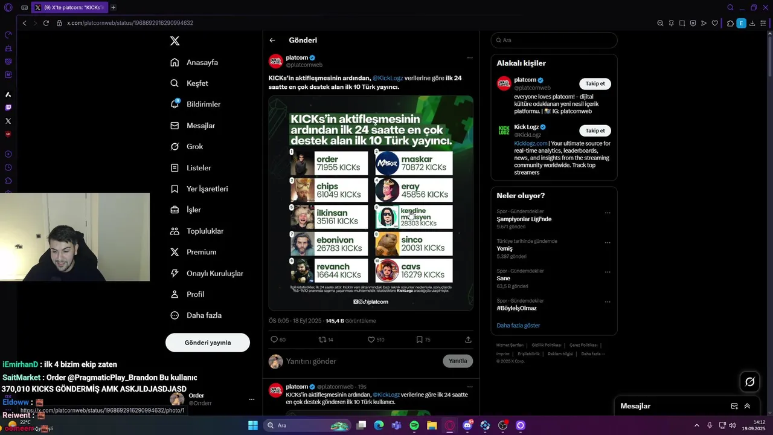773x435 pixels.
Task: Click Daha fazla göster link
Action: 518,326
